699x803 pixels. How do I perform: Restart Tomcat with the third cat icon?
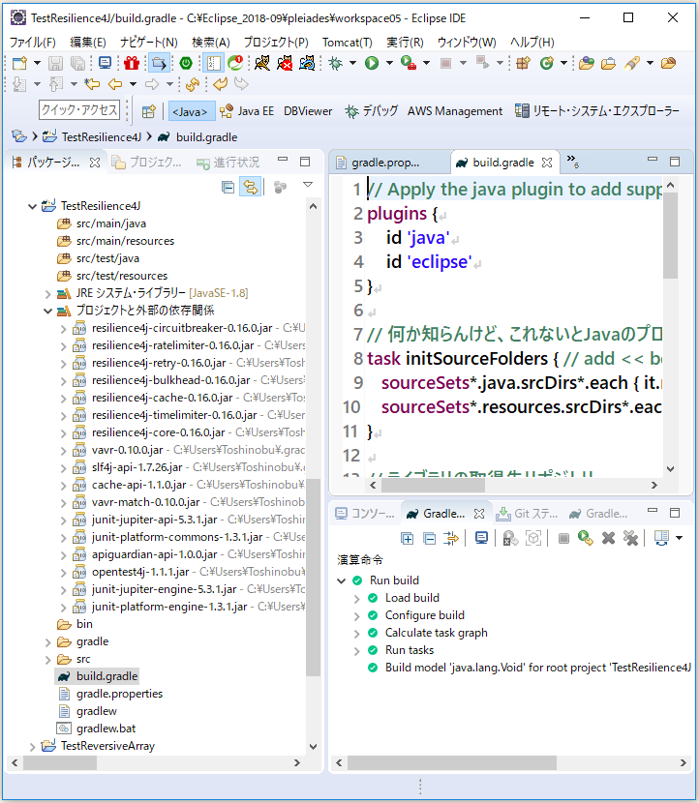(307, 63)
